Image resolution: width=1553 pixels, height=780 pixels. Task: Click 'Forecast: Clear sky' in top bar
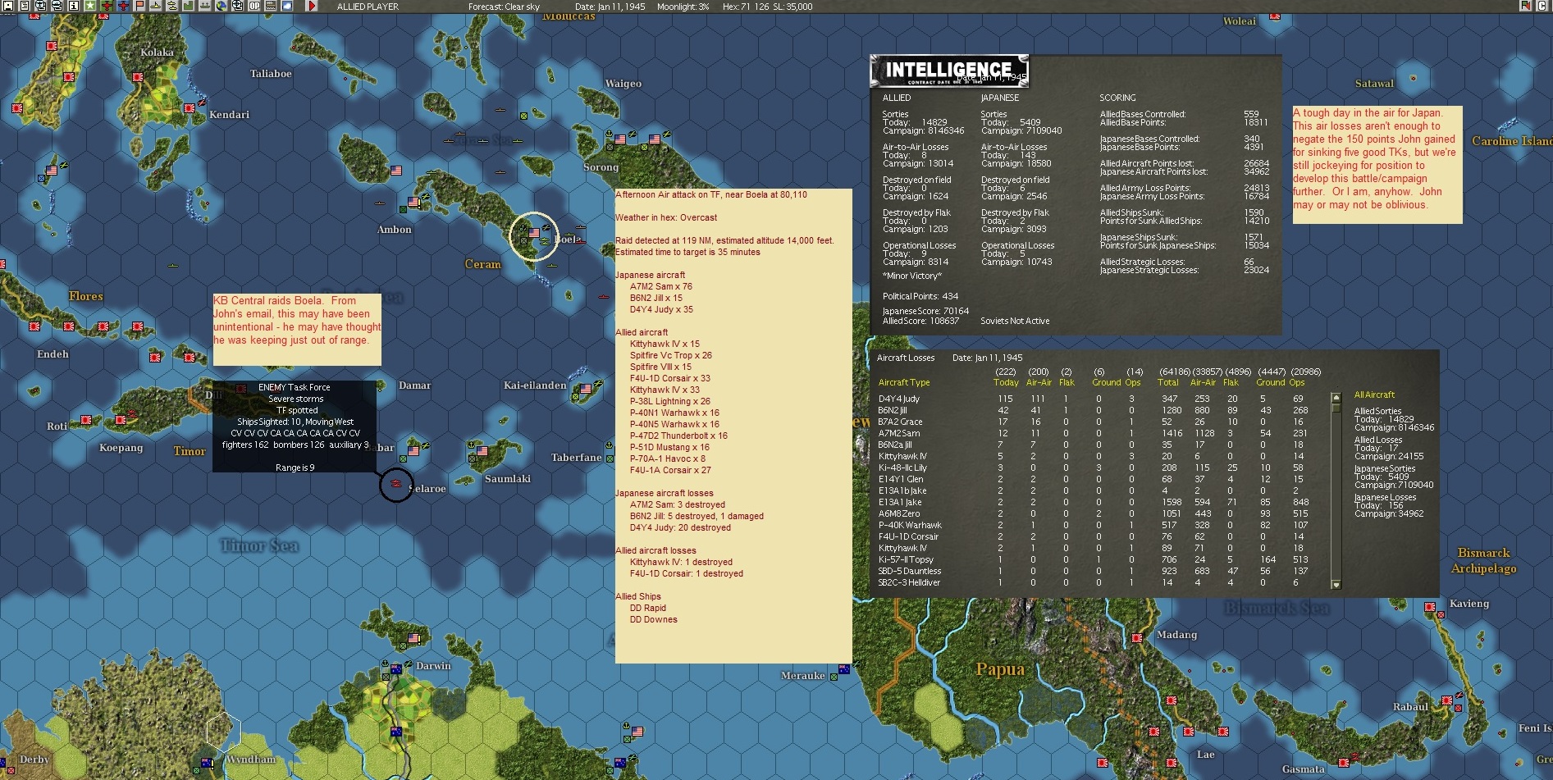coord(504,7)
